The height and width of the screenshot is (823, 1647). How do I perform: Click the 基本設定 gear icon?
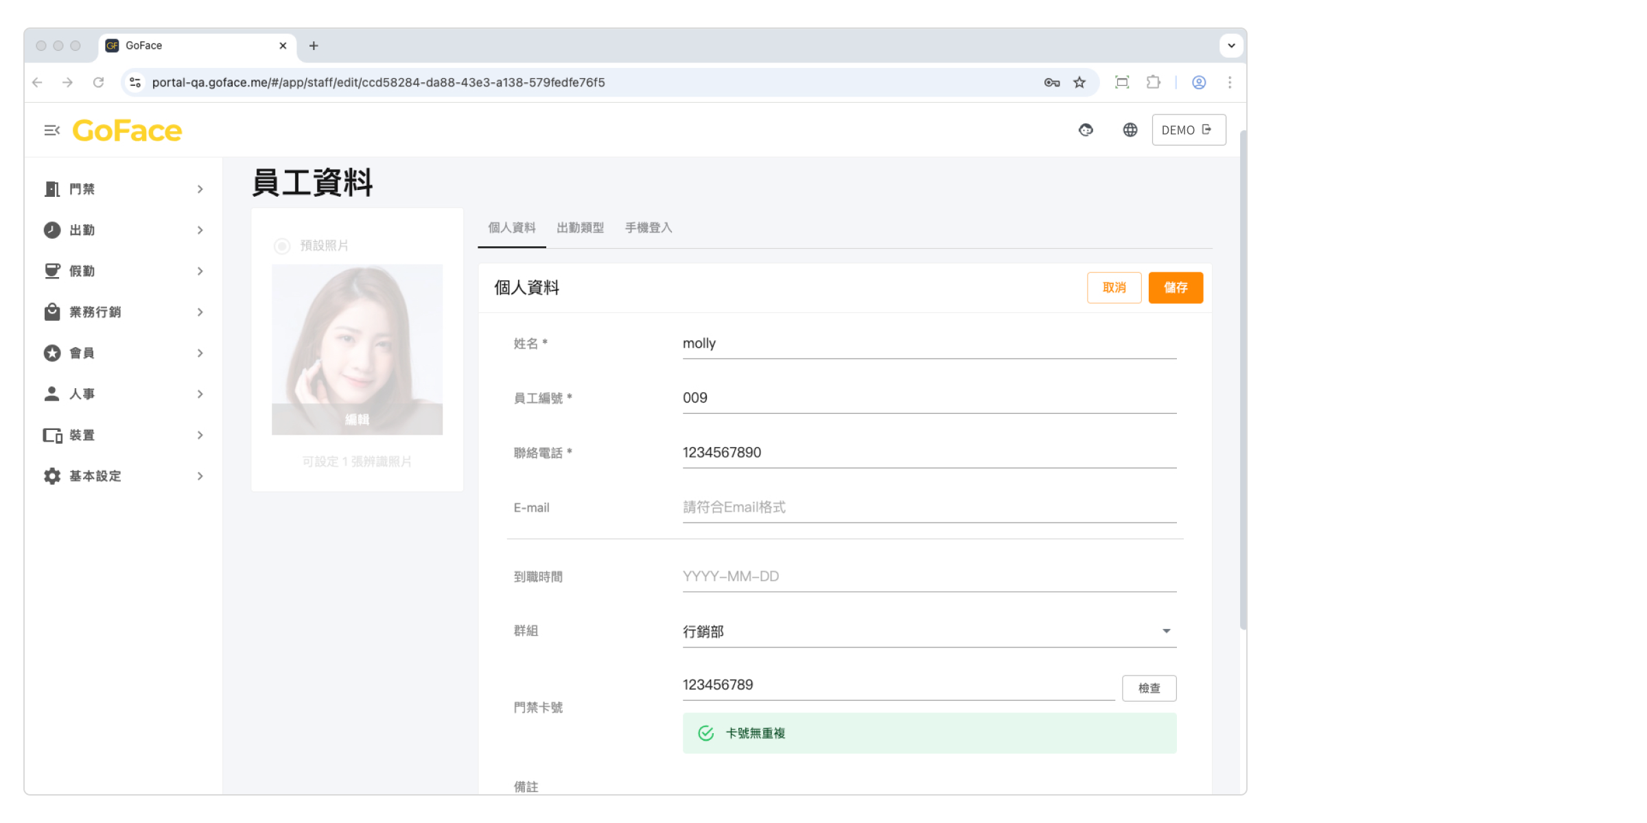point(52,476)
